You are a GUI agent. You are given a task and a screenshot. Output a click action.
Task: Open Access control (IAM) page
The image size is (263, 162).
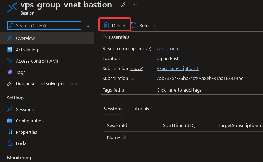pyautogui.click(x=47, y=61)
